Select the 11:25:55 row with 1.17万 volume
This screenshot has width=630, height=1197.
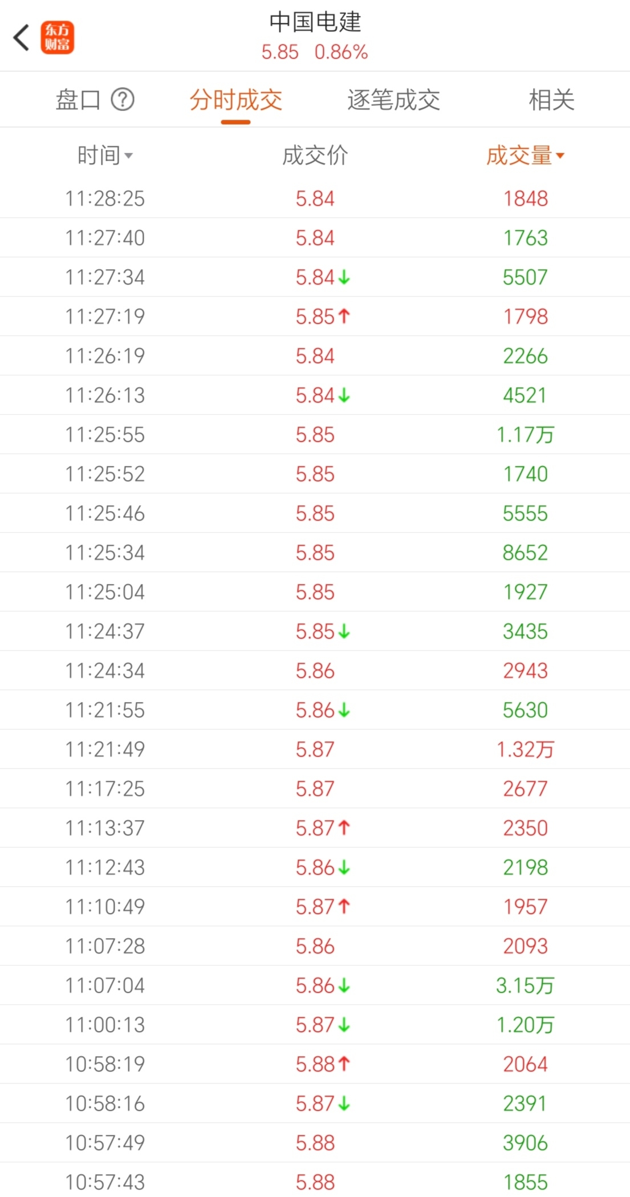pos(315,435)
